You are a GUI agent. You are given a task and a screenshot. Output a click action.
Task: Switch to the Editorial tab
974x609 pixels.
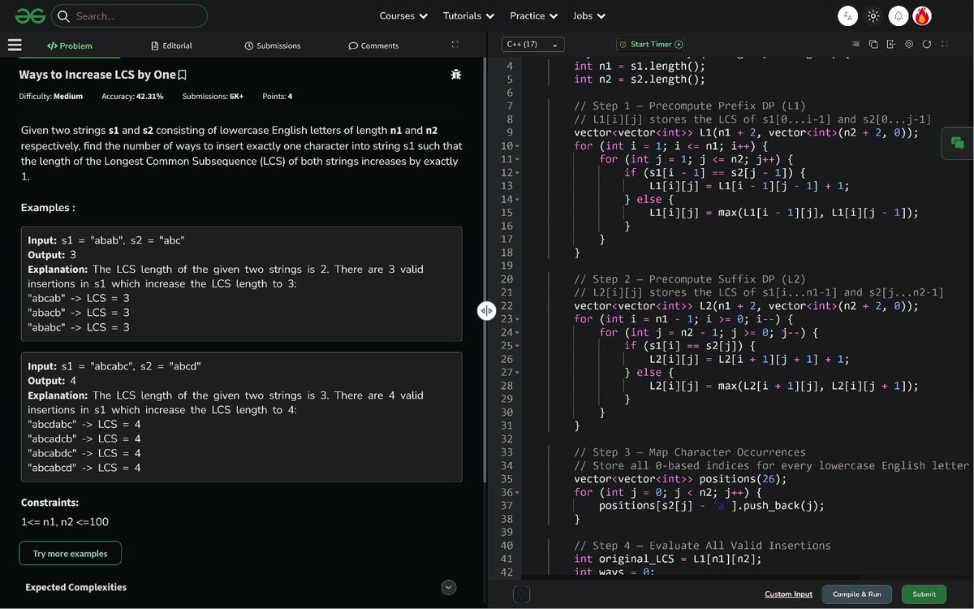point(171,45)
